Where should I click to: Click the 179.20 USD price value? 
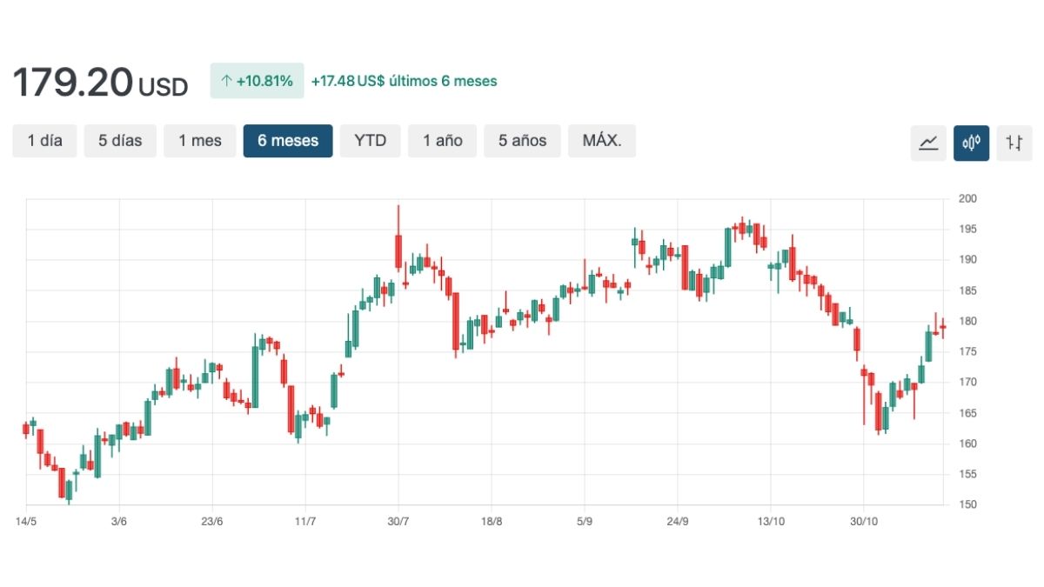tap(99, 83)
